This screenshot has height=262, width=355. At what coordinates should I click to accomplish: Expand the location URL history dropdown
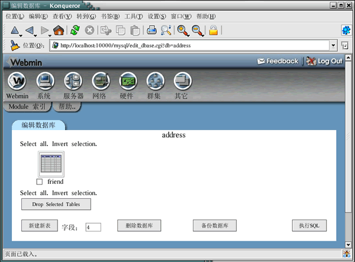click(333, 46)
